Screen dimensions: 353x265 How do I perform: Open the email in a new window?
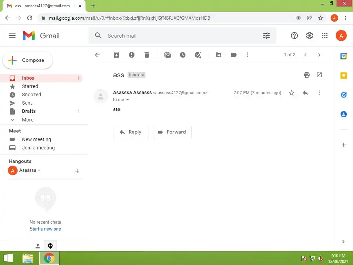[x=319, y=75]
